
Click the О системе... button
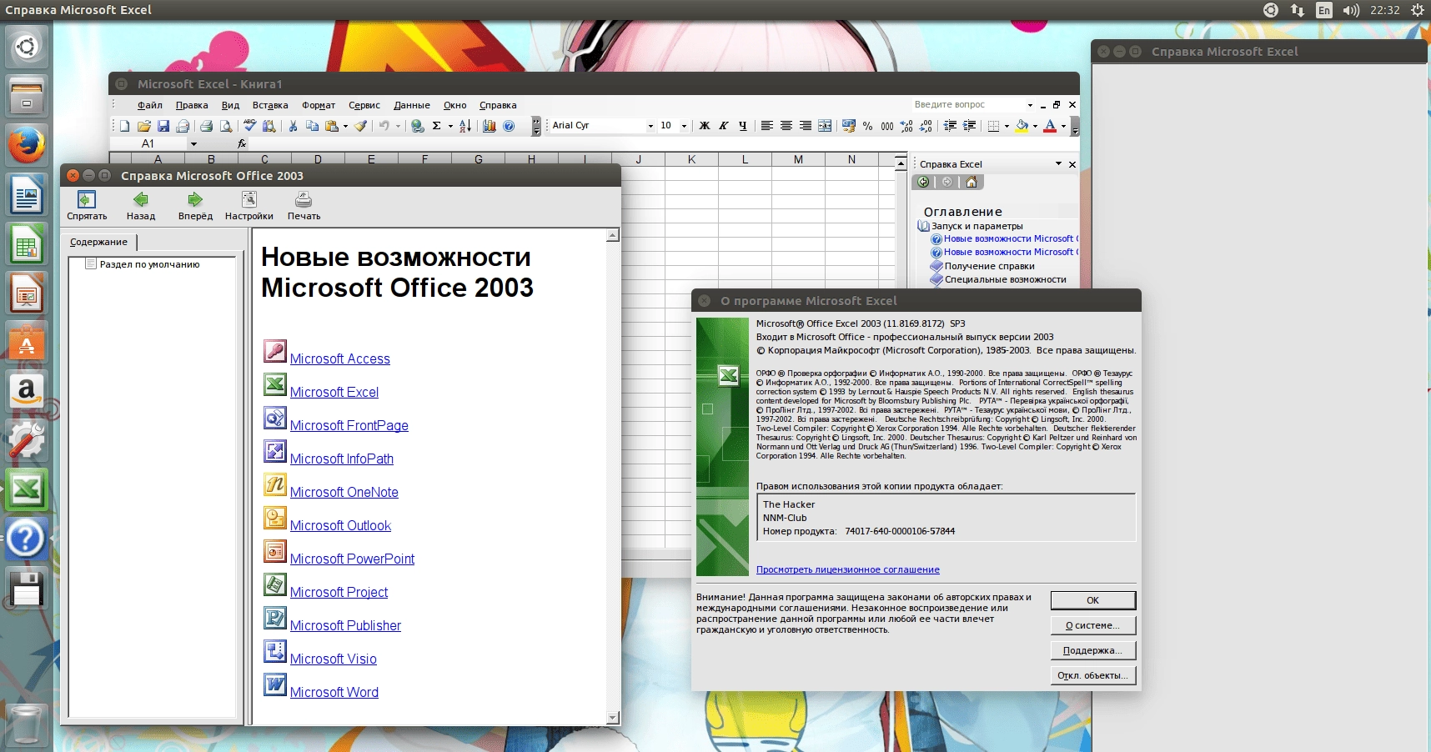(1093, 625)
